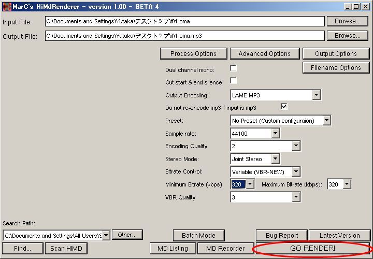Viewport: 373px width, 259px height.
Task: Click the highlighted 320 minimum bitrate value
Action: coord(238,184)
